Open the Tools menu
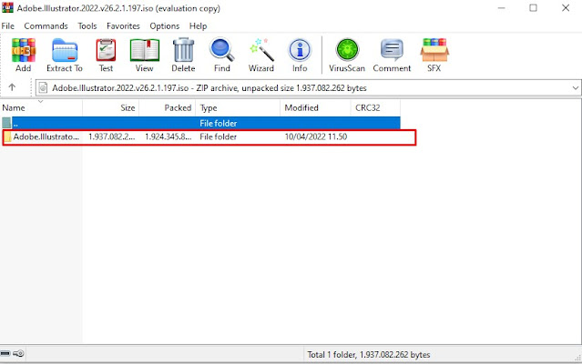Screen dimensions: 582x364 [x=87, y=26]
